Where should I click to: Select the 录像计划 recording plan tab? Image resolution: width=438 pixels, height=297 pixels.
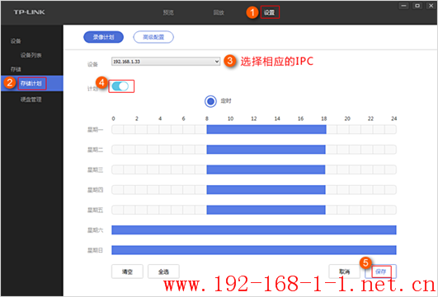click(x=103, y=37)
